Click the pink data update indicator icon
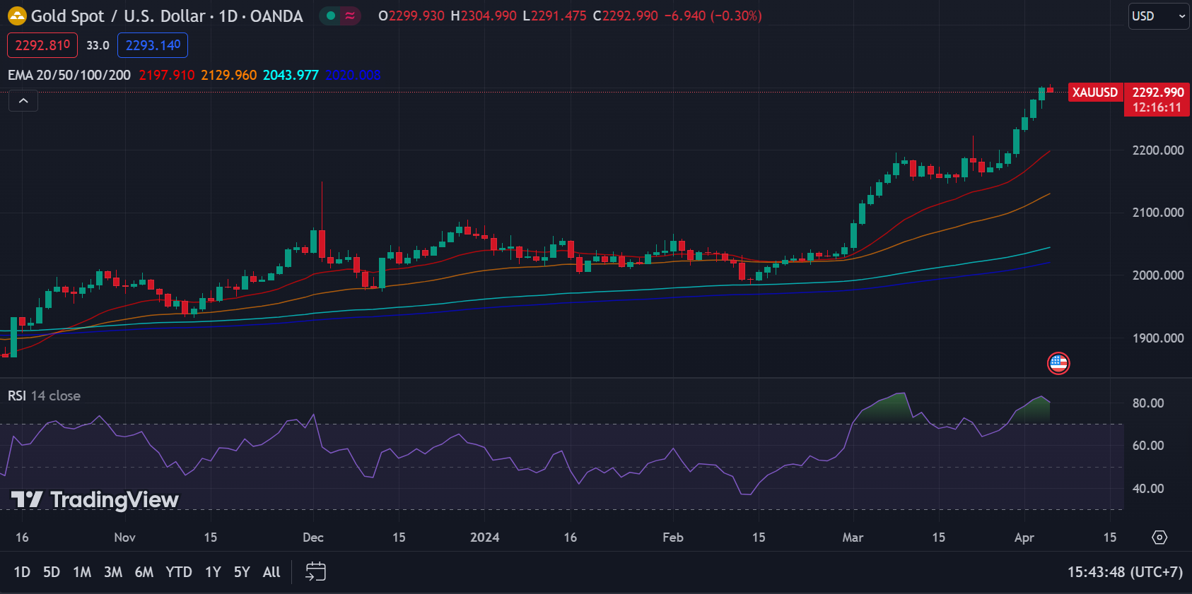Image resolution: width=1192 pixels, height=594 pixels. 350,16
